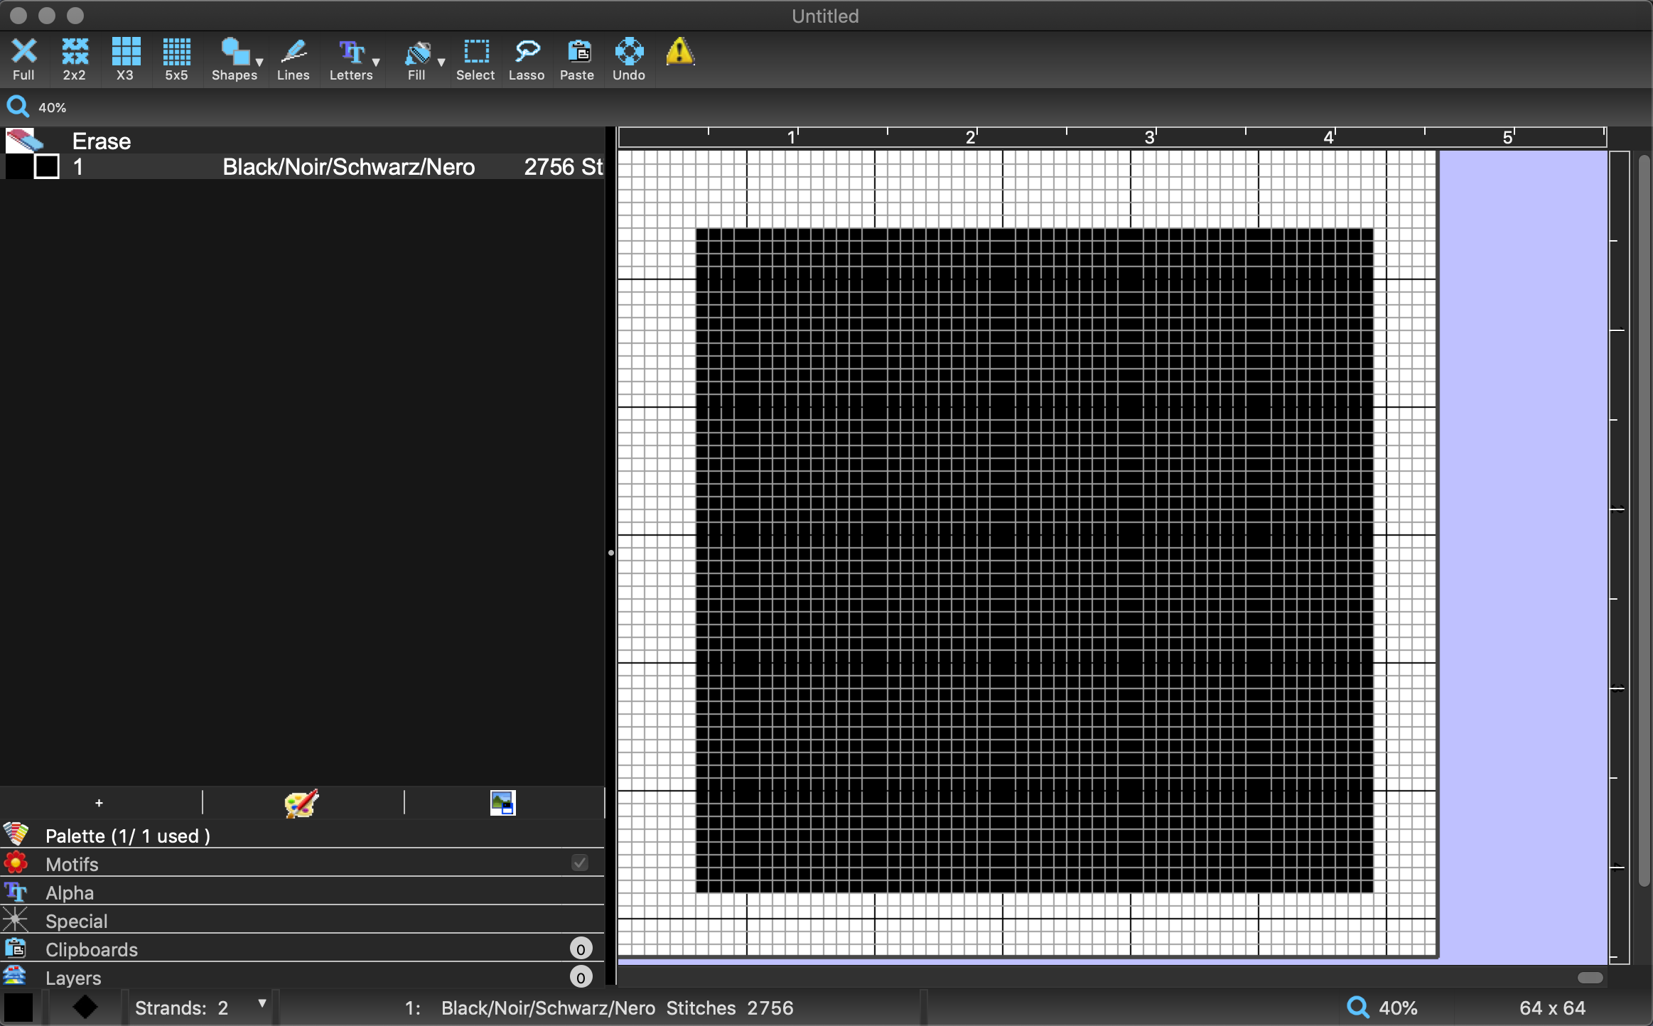The width and height of the screenshot is (1653, 1026).
Task: Expand the Letters tool dropdown
Action: point(376,63)
